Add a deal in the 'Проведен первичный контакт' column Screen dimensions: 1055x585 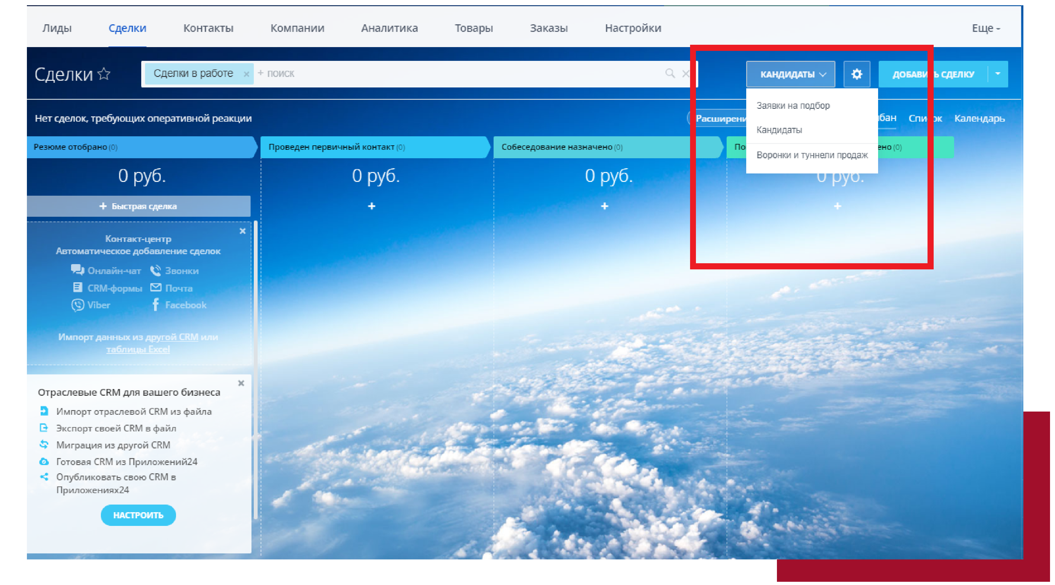click(371, 206)
